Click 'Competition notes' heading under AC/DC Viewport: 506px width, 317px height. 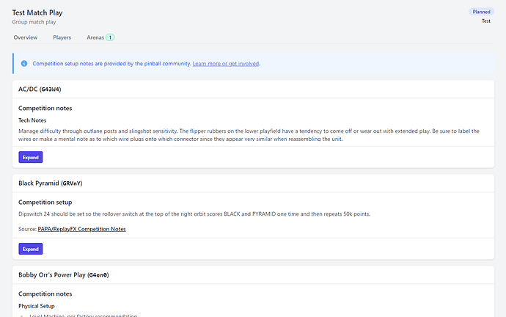point(45,109)
